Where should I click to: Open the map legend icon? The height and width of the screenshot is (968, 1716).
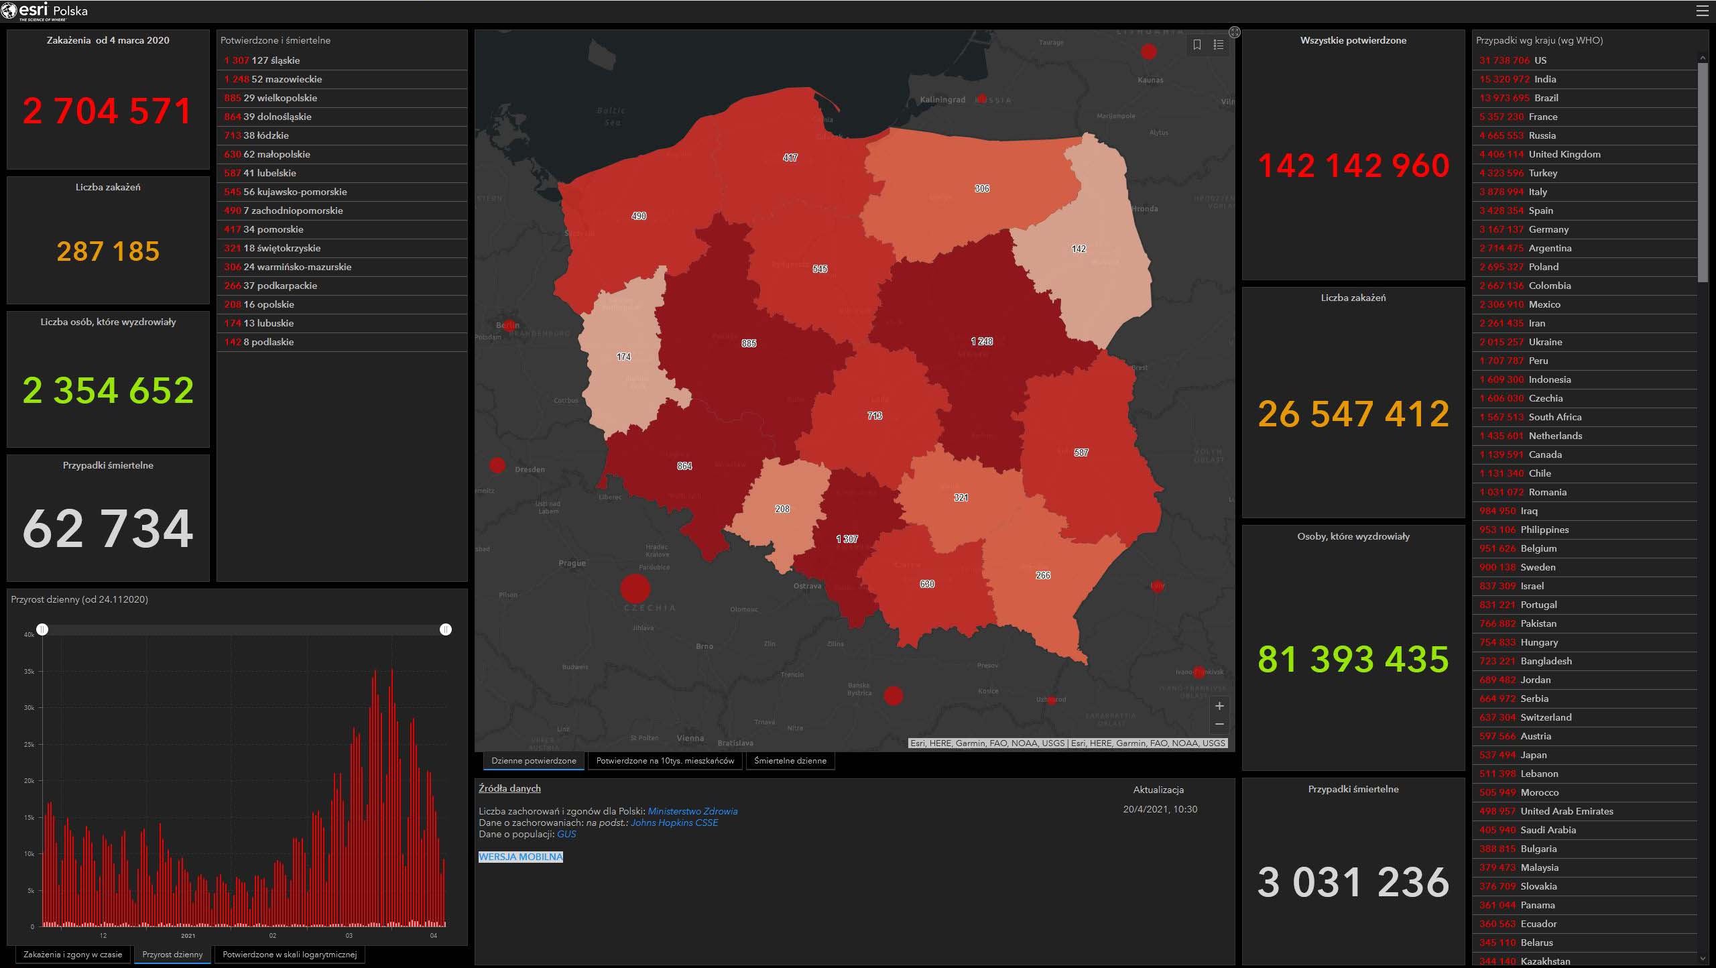point(1219,45)
